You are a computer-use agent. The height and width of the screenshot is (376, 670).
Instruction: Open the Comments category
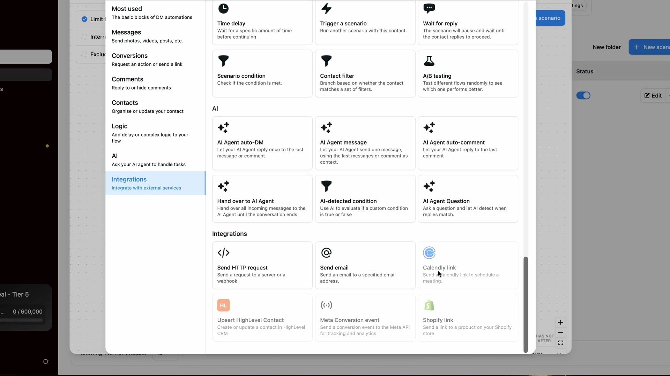click(155, 83)
